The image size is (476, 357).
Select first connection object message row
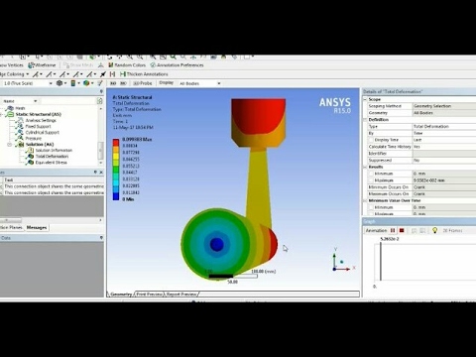point(52,186)
